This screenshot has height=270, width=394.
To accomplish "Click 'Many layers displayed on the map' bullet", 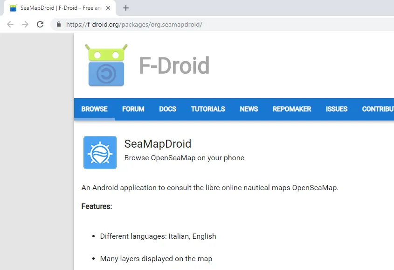I will 156,259.
